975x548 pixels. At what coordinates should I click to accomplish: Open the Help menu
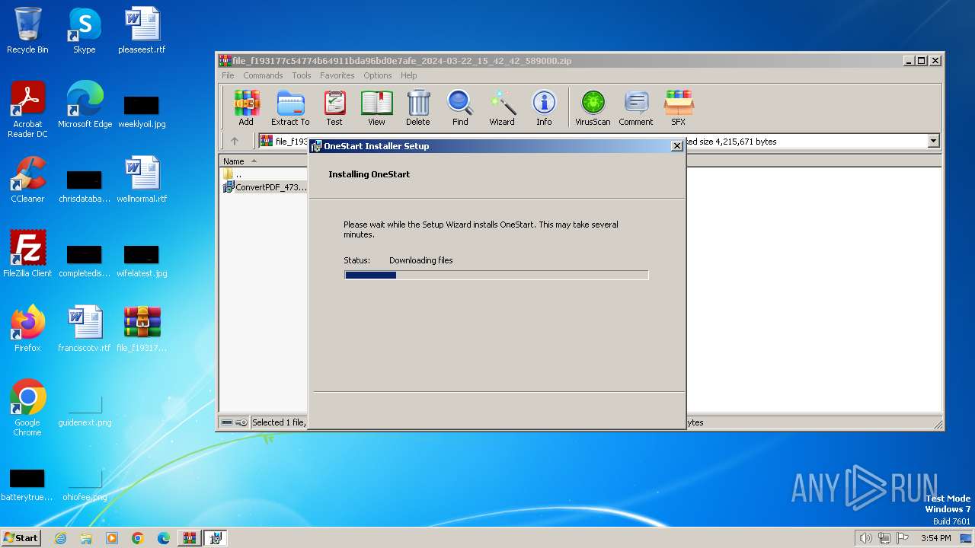pyautogui.click(x=409, y=75)
